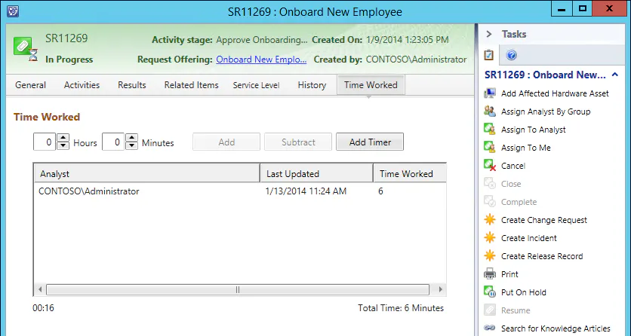Viewport: 631px width, 336px height.
Task: Select the Time Worked tab
Action: point(371,85)
